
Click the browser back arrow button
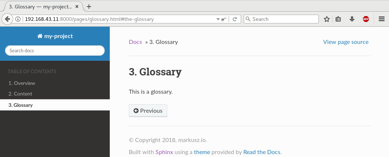coord(7,19)
